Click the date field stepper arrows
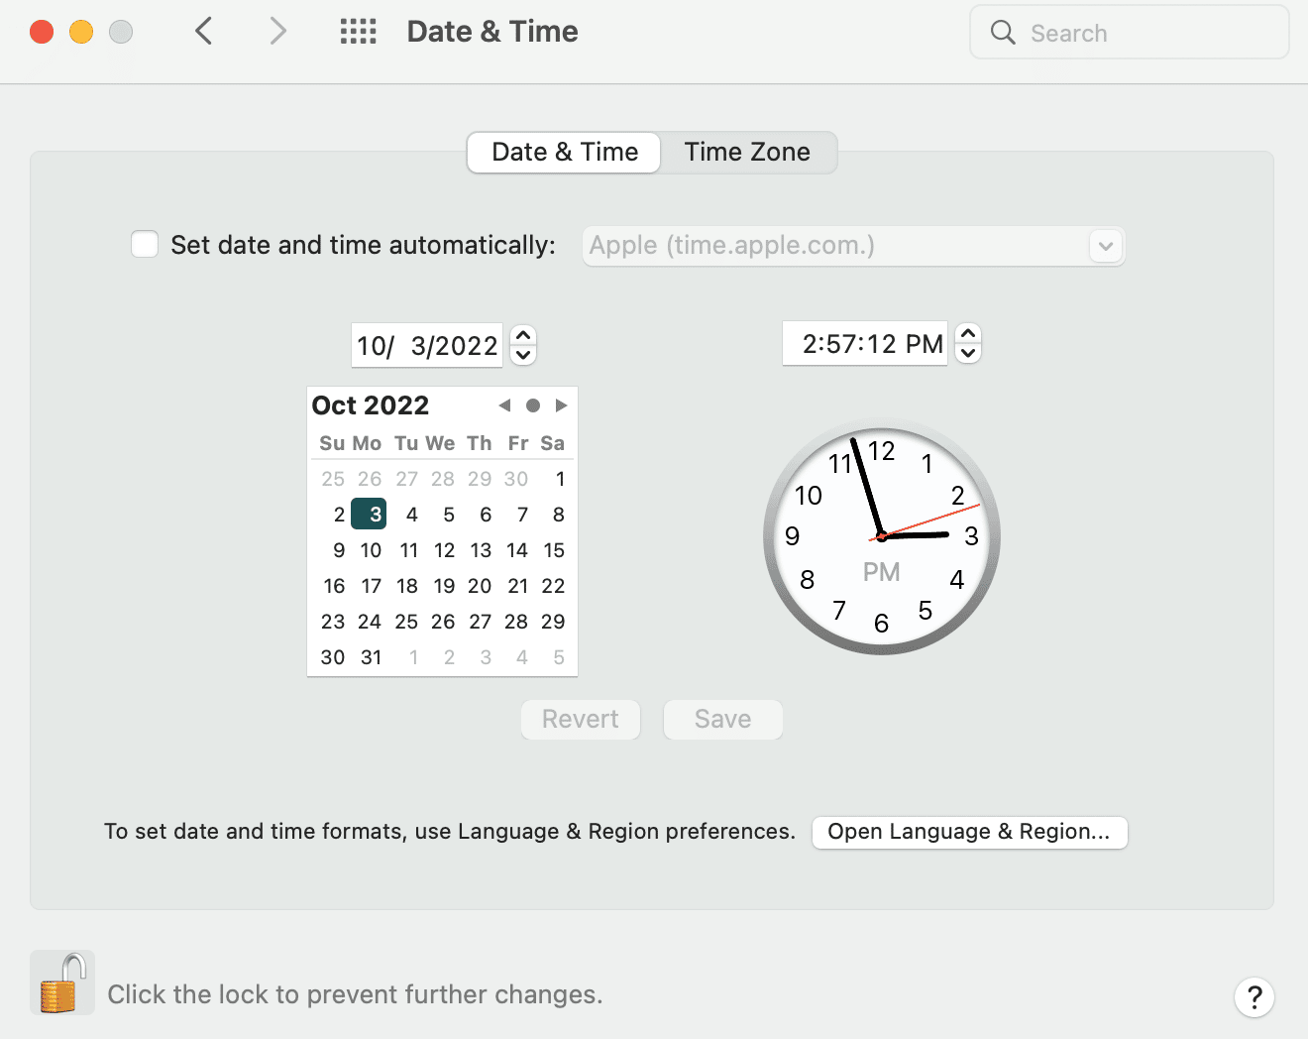The width and height of the screenshot is (1308, 1039). (524, 345)
